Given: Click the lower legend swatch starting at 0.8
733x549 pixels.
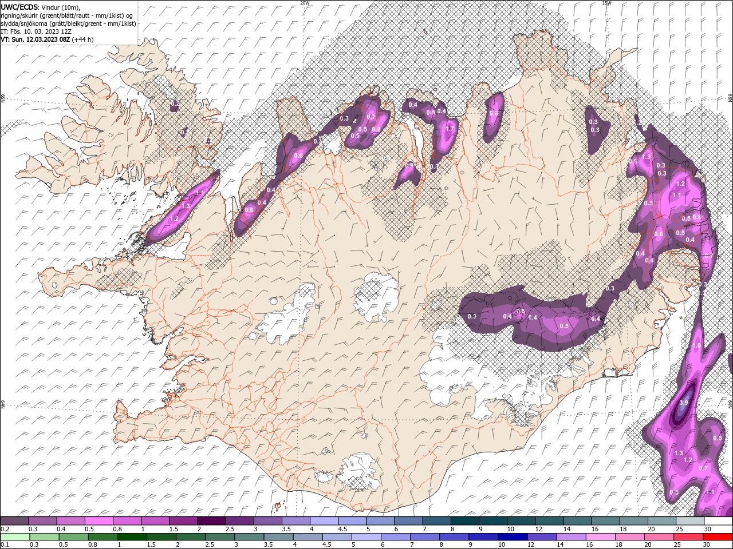Looking at the screenshot, I should click(103, 537).
